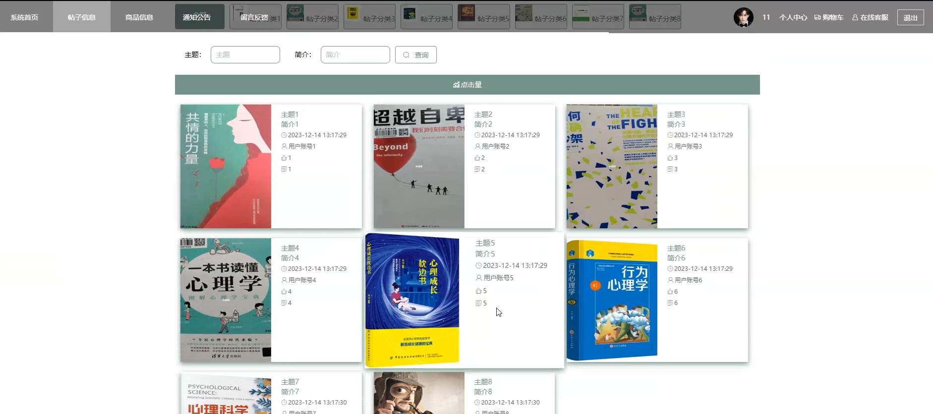This screenshot has height=414, width=933.
Task: Click the like icon on 主题3 card
Action: click(670, 158)
